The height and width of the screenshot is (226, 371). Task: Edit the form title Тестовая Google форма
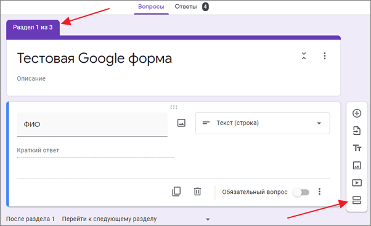(94, 59)
